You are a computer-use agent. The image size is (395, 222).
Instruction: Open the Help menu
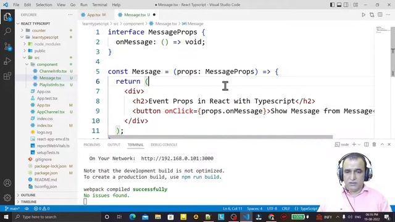point(116,5)
